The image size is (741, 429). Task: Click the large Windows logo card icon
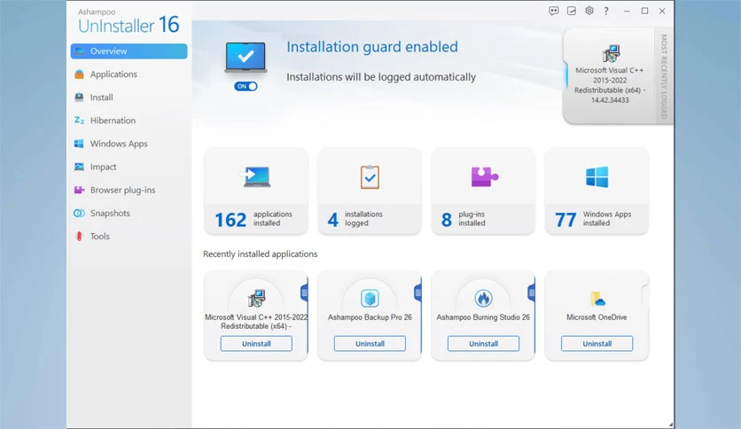[x=597, y=177]
